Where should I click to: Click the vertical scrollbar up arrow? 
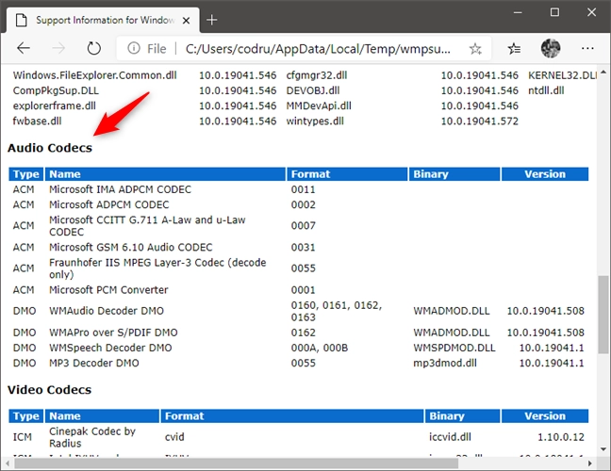(603, 72)
